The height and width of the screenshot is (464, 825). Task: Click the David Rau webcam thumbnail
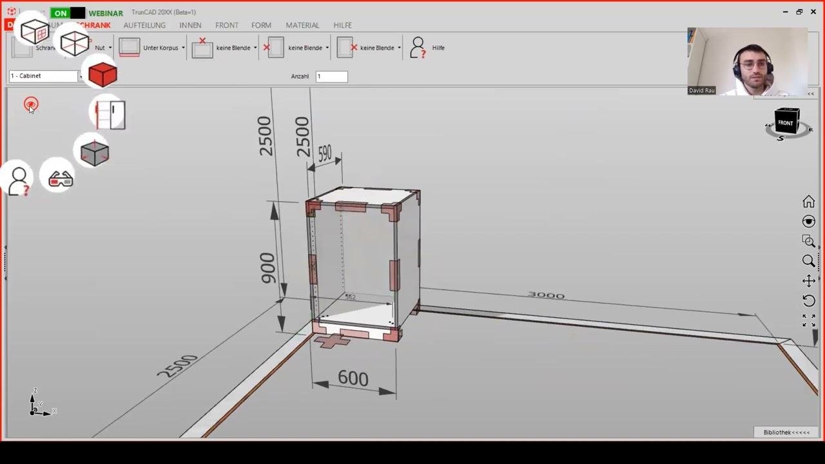pos(747,61)
